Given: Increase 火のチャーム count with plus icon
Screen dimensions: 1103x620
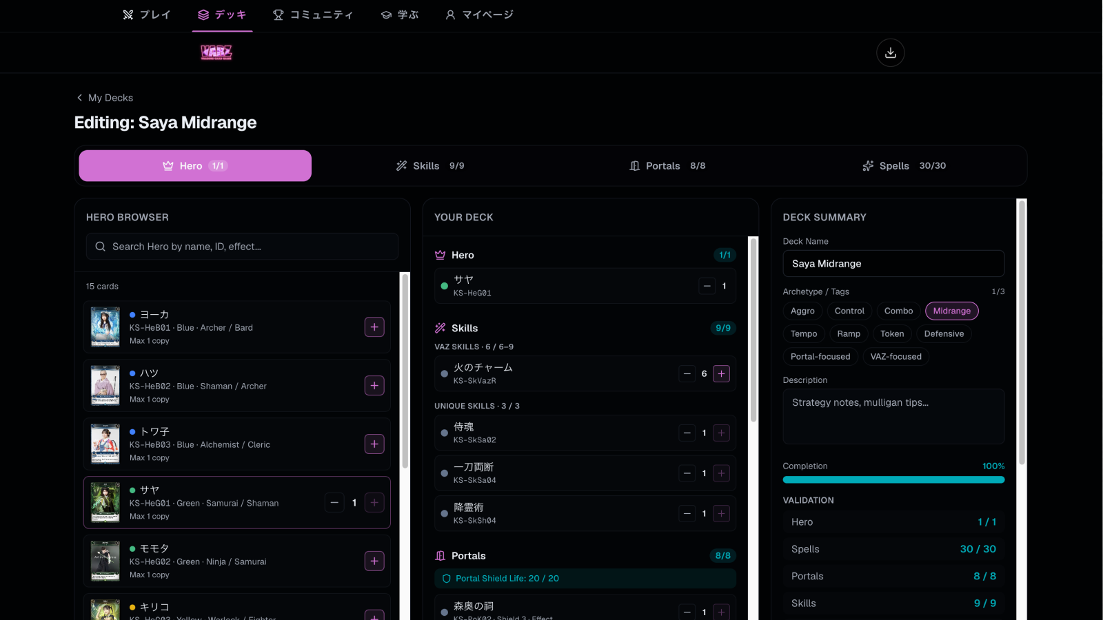Looking at the screenshot, I should (x=722, y=373).
